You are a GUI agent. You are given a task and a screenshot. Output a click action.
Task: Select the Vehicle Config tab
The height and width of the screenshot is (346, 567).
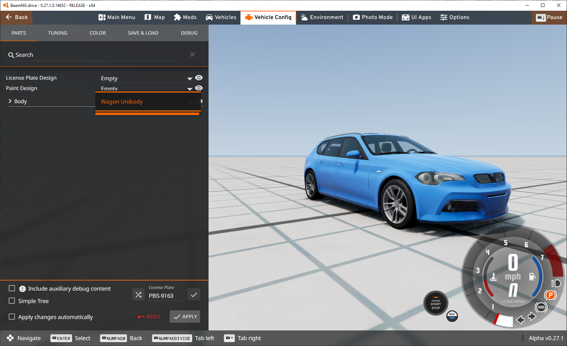point(268,17)
